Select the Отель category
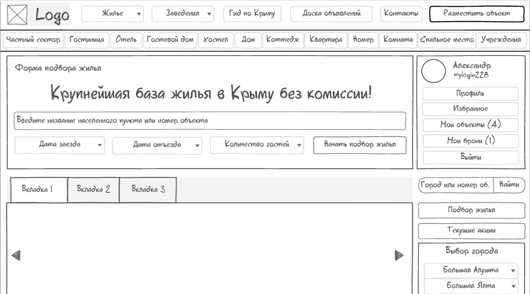This screenshot has height=294, width=530. pyautogui.click(x=126, y=40)
